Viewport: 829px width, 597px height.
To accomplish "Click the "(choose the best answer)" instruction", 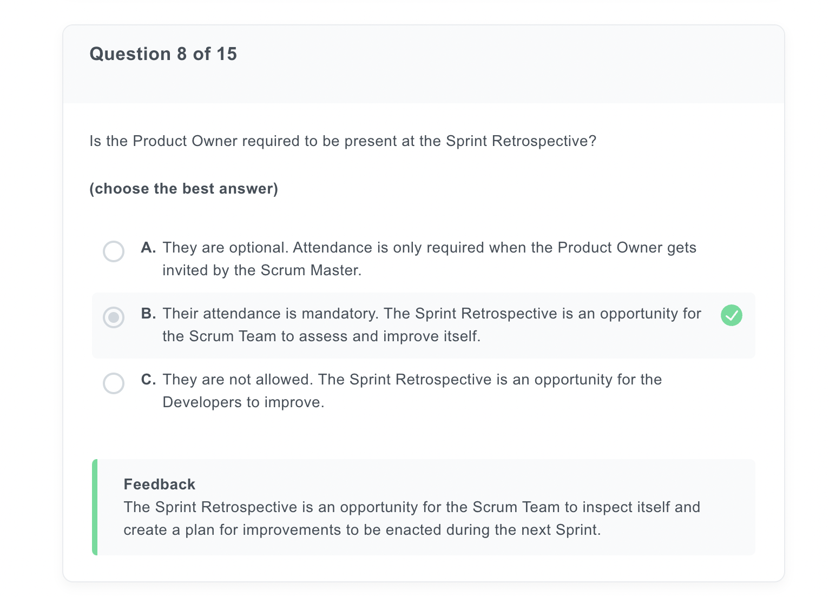I will pos(183,189).
